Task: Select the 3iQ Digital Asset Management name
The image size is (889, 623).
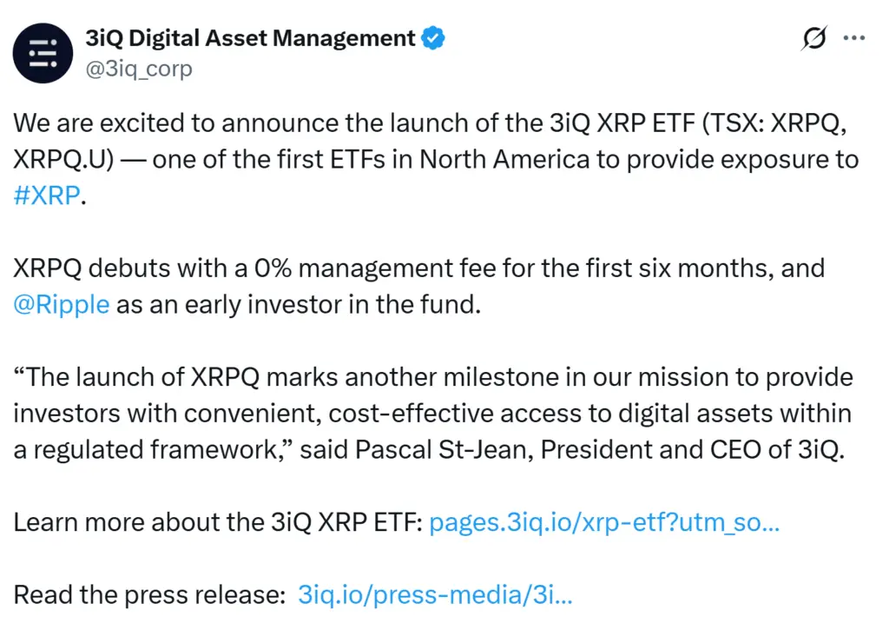Action: pos(250,38)
